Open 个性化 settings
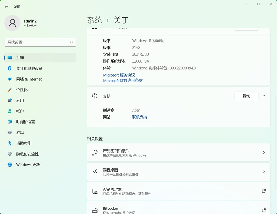Image resolution: width=277 pixels, height=214 pixels. [22, 89]
